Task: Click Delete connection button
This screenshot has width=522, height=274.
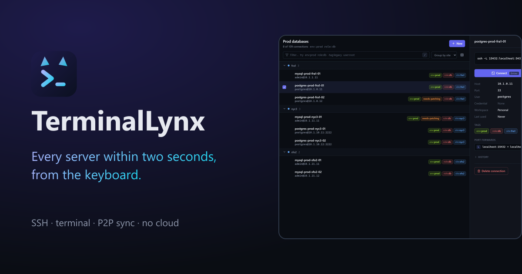Action: pyautogui.click(x=491, y=171)
